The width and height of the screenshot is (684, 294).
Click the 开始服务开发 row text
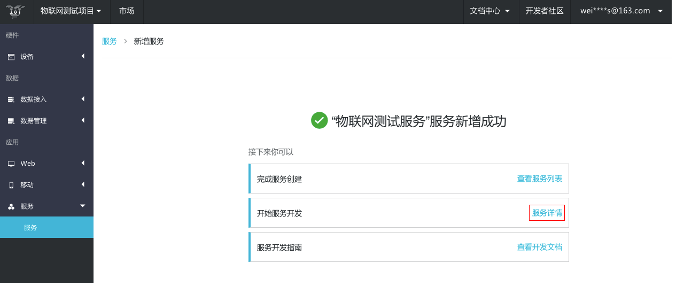(x=279, y=213)
